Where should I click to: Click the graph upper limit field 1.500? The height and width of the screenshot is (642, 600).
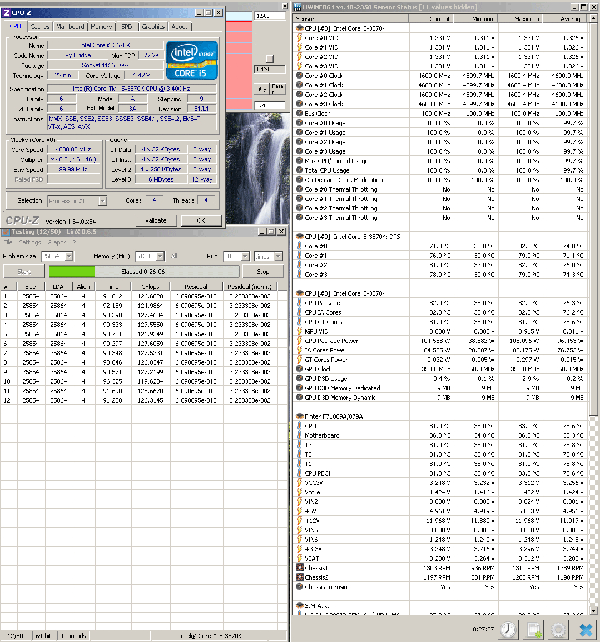tap(270, 16)
